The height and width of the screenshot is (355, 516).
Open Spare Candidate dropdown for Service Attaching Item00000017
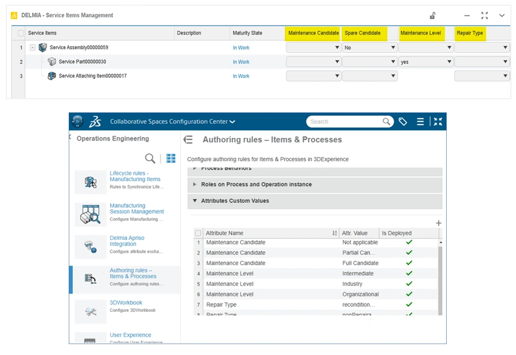(369, 76)
